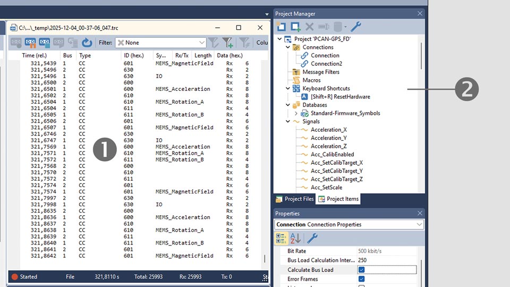Viewport: 510px width, 287px height.
Task: Click the gray recorder icon in tracer toolbar
Action: [16, 43]
